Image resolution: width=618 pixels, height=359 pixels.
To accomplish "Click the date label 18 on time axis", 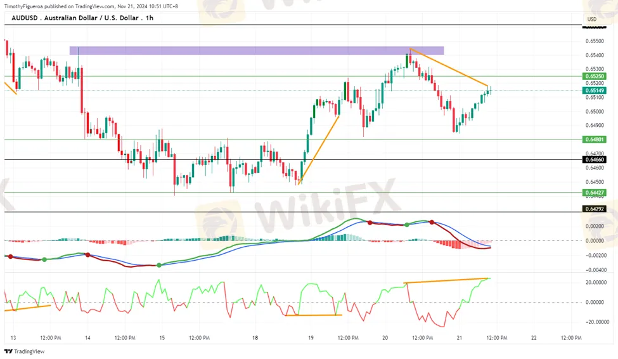I will point(255,338).
